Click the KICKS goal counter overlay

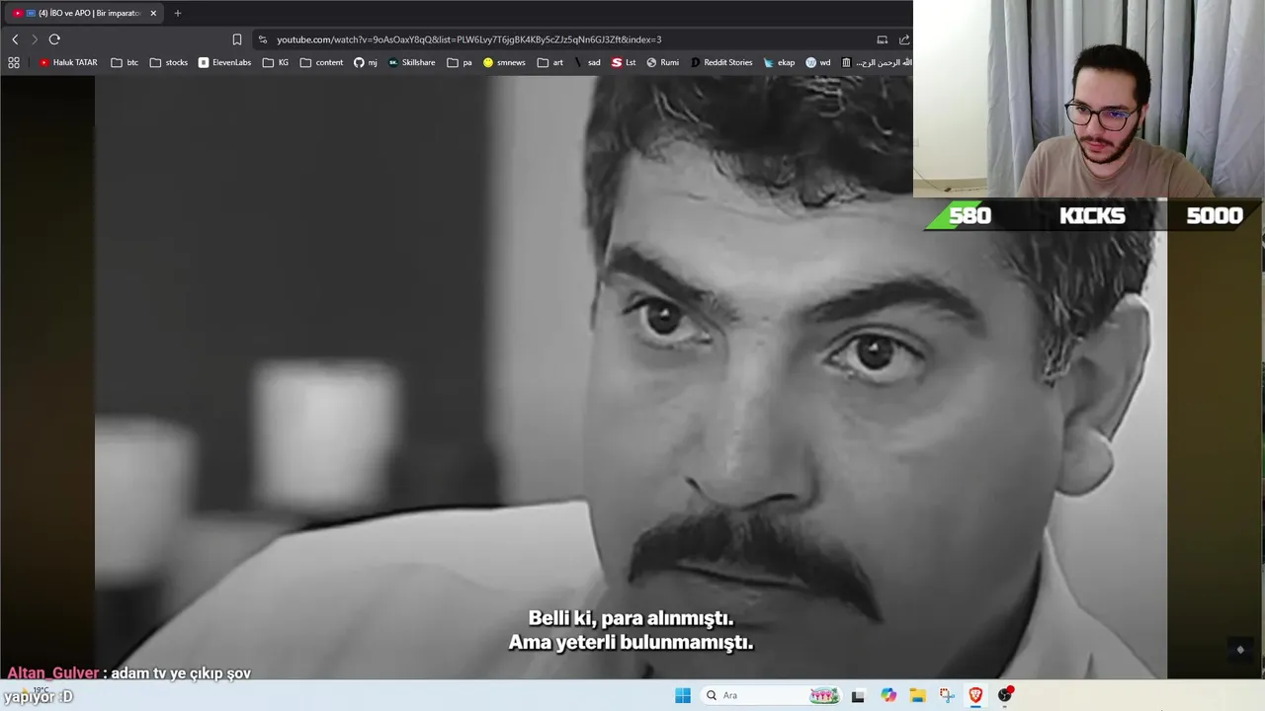tap(1093, 215)
